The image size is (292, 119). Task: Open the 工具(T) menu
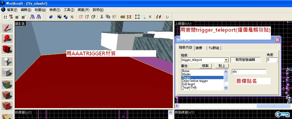[69, 10]
